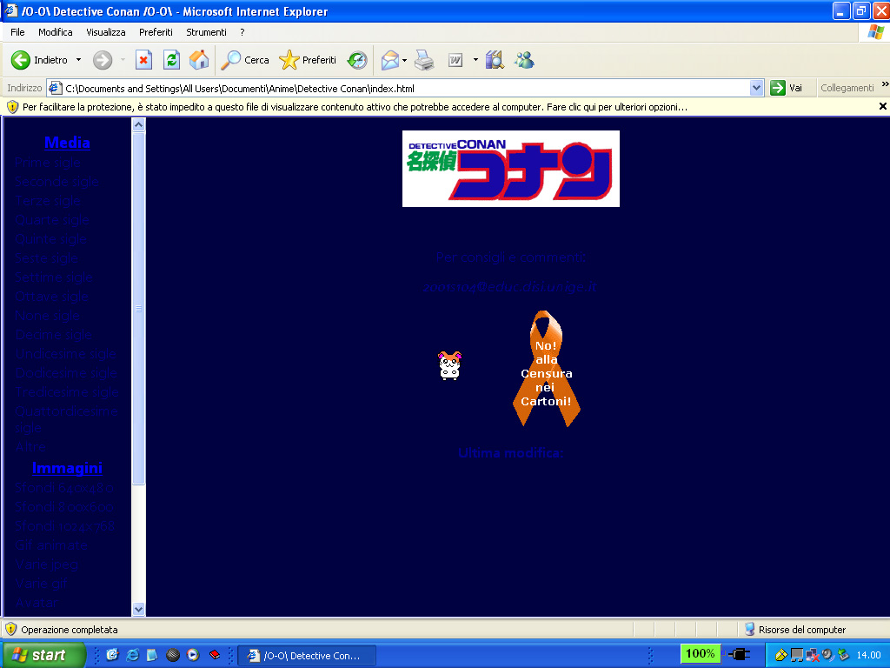
Task: Open the Forward button dropdown arrow
Action: 123,60
